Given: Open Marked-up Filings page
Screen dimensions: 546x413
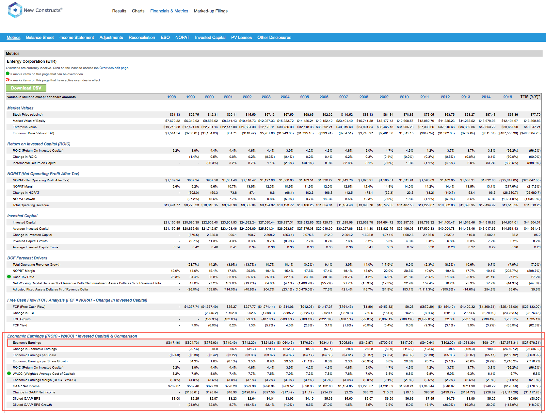Looking at the screenshot, I should [x=211, y=11].
